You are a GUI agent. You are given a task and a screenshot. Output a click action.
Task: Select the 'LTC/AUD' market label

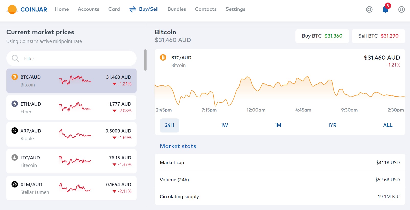click(x=30, y=158)
